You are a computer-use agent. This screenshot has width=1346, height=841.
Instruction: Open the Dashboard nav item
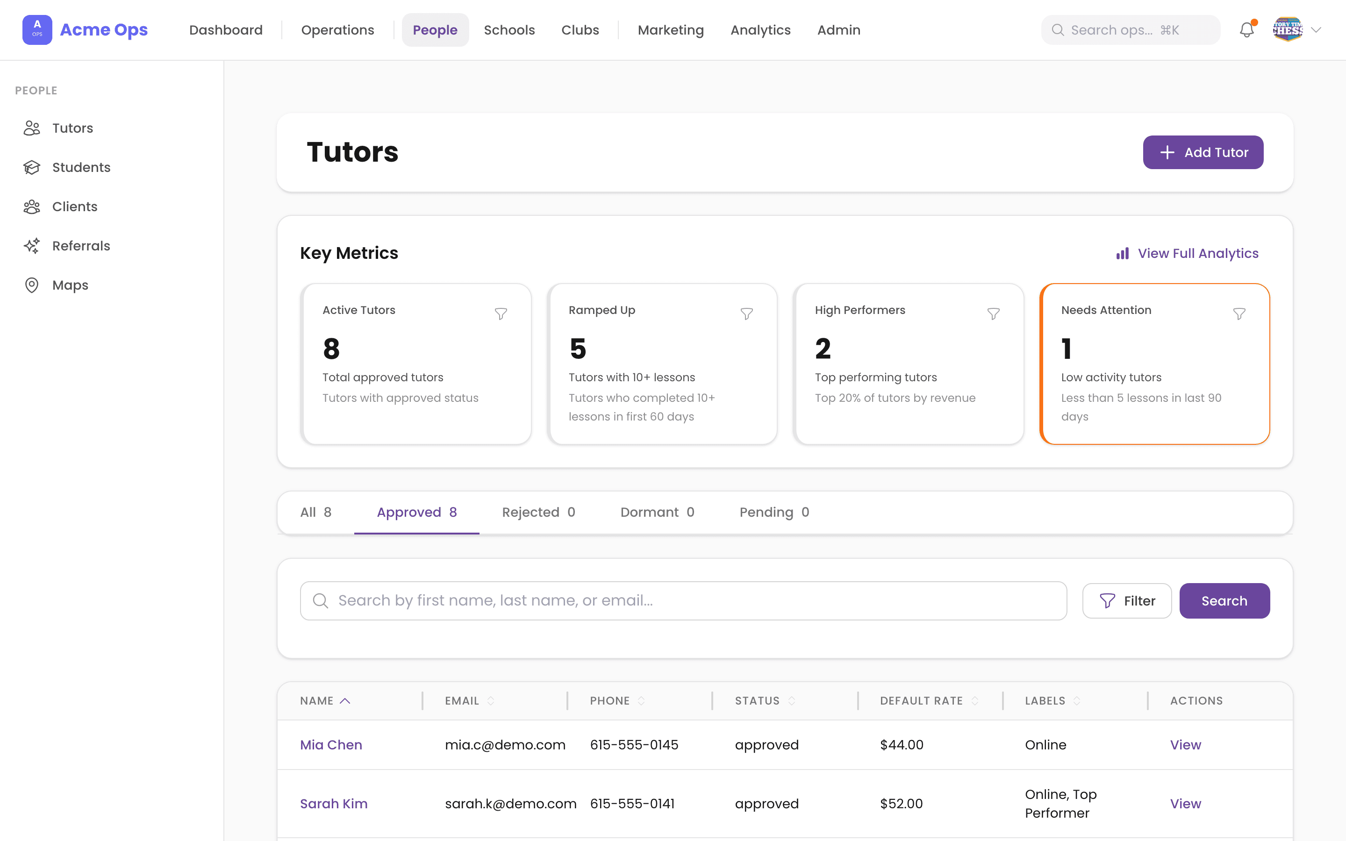point(226,30)
